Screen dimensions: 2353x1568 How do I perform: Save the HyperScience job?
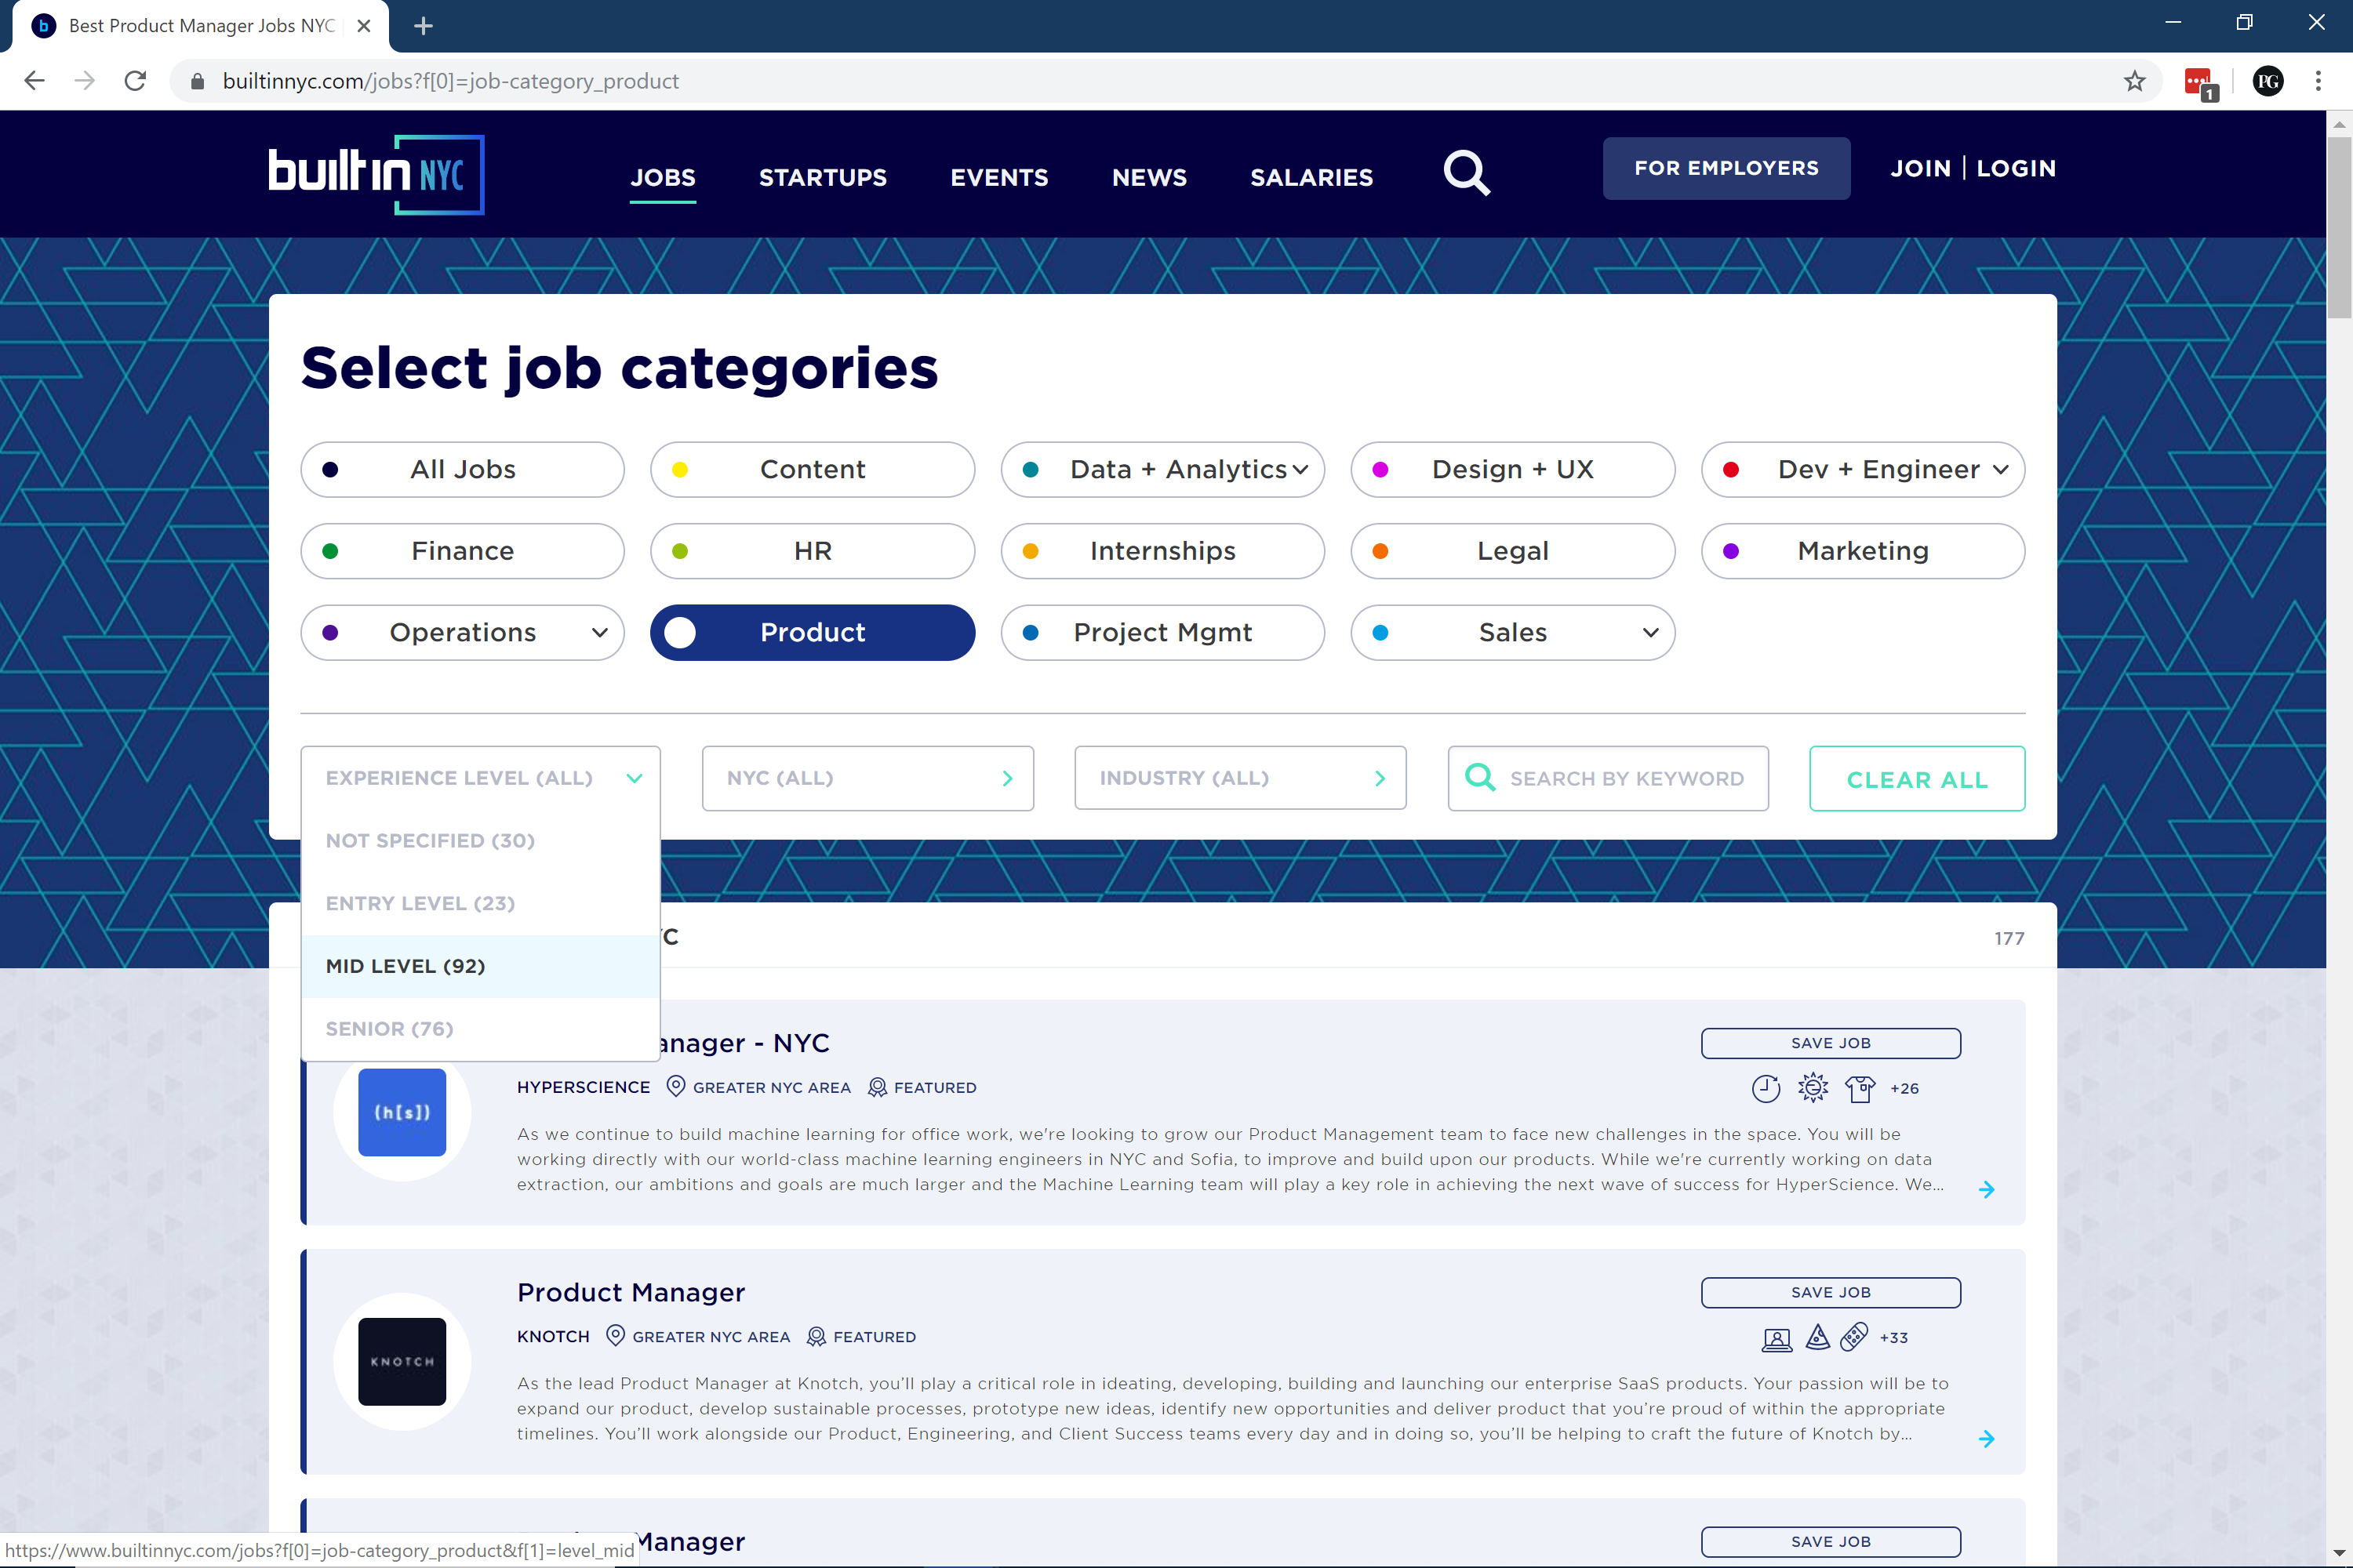[x=1830, y=1043]
